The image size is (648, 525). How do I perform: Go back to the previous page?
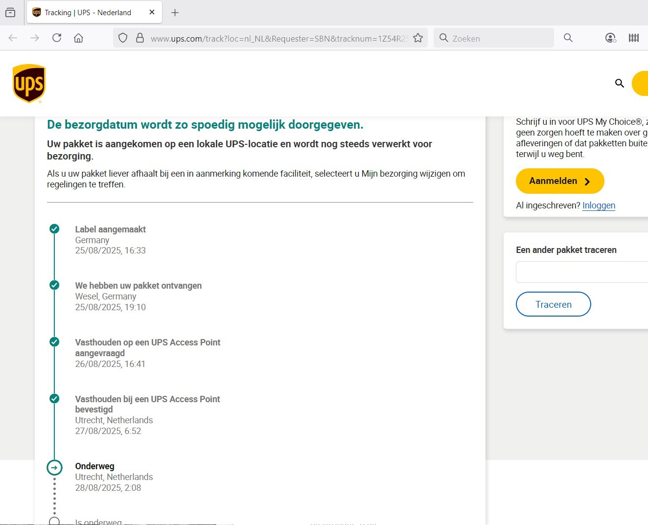13,38
